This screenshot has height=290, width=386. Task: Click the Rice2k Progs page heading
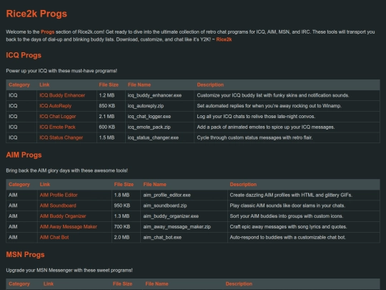click(36, 14)
